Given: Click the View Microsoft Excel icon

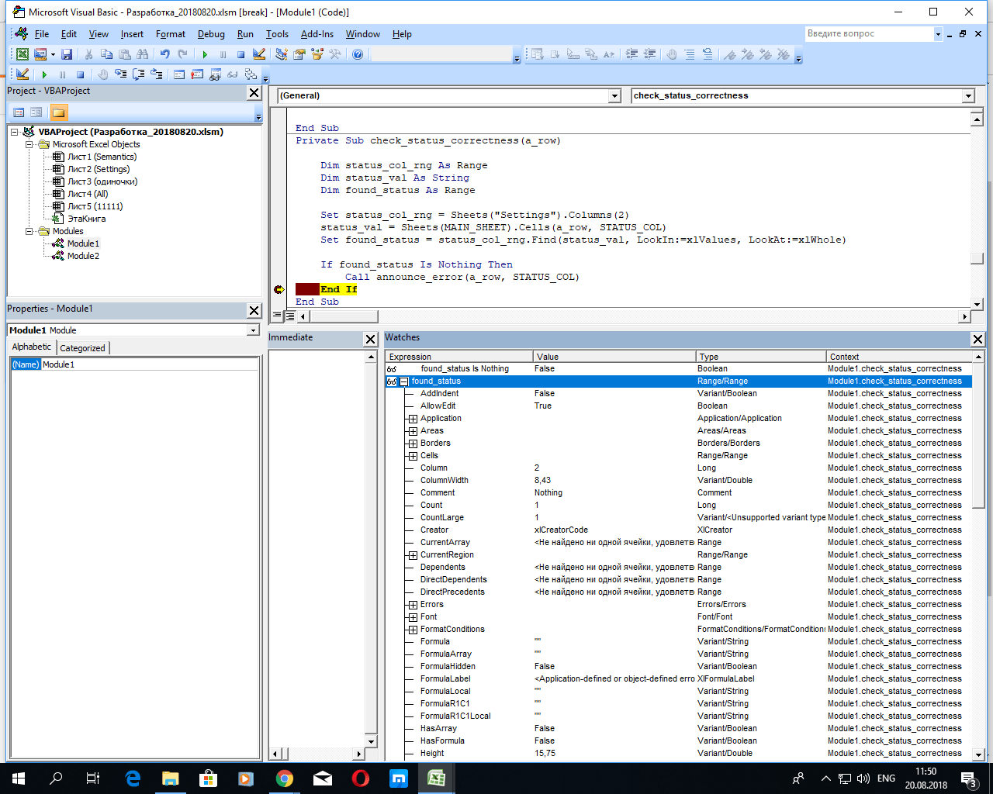Looking at the screenshot, I should point(22,54).
